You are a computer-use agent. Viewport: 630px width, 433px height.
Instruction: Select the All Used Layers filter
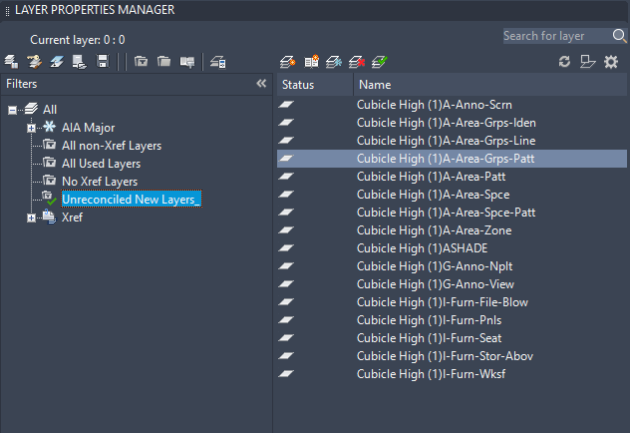(x=101, y=164)
